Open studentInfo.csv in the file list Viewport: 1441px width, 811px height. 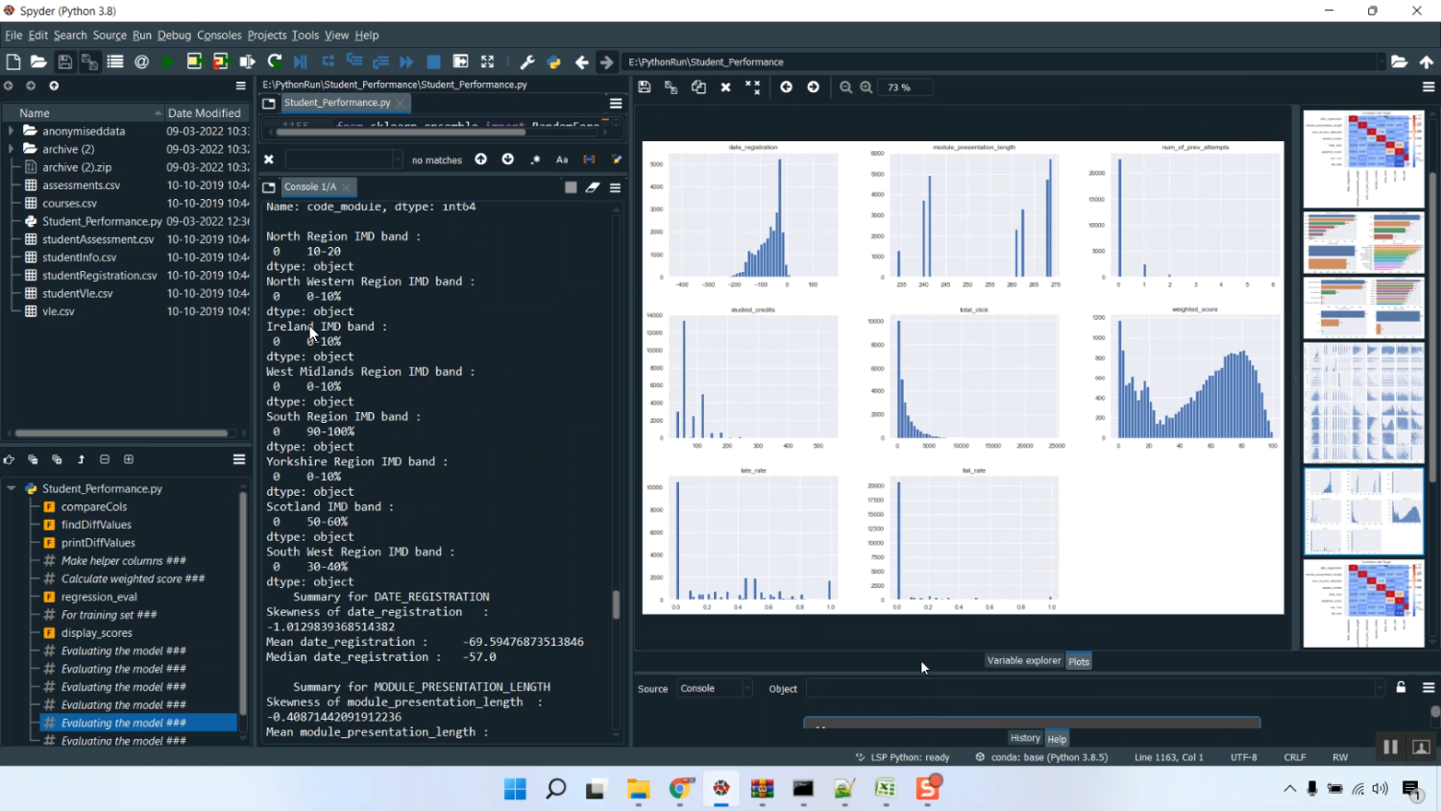(x=79, y=258)
